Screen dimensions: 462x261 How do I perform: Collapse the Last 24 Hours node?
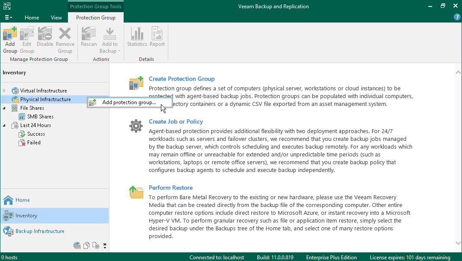(x=4, y=125)
